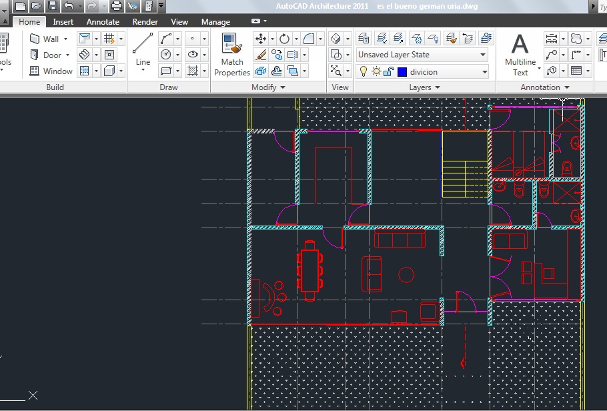Open the Unsaved Layer State dropdown
The height and width of the screenshot is (411, 607).
422,55
